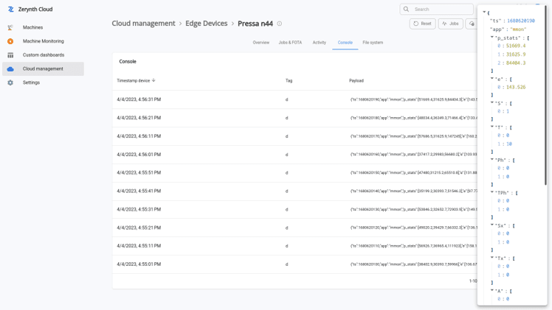
Task: Select row 4/4/2023, 4:55:41 PM
Action: (x=295, y=191)
